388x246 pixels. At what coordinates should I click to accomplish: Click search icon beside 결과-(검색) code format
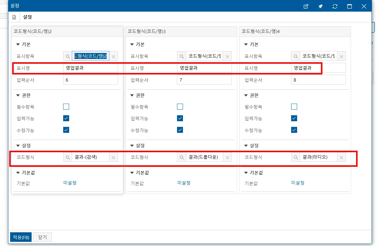tap(68, 157)
